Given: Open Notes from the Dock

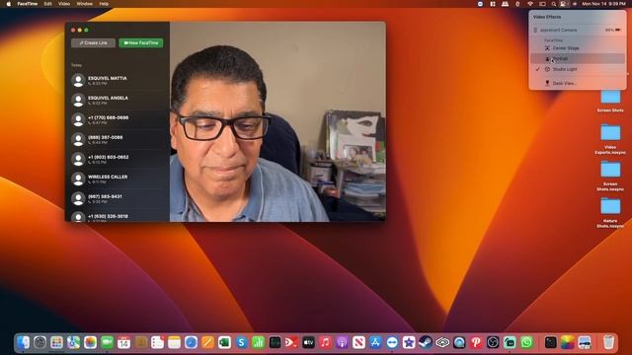Looking at the screenshot, I should (x=174, y=342).
